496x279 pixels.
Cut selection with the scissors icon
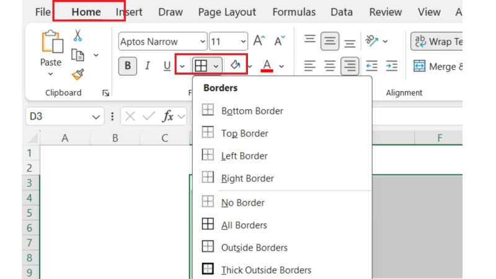77,35
